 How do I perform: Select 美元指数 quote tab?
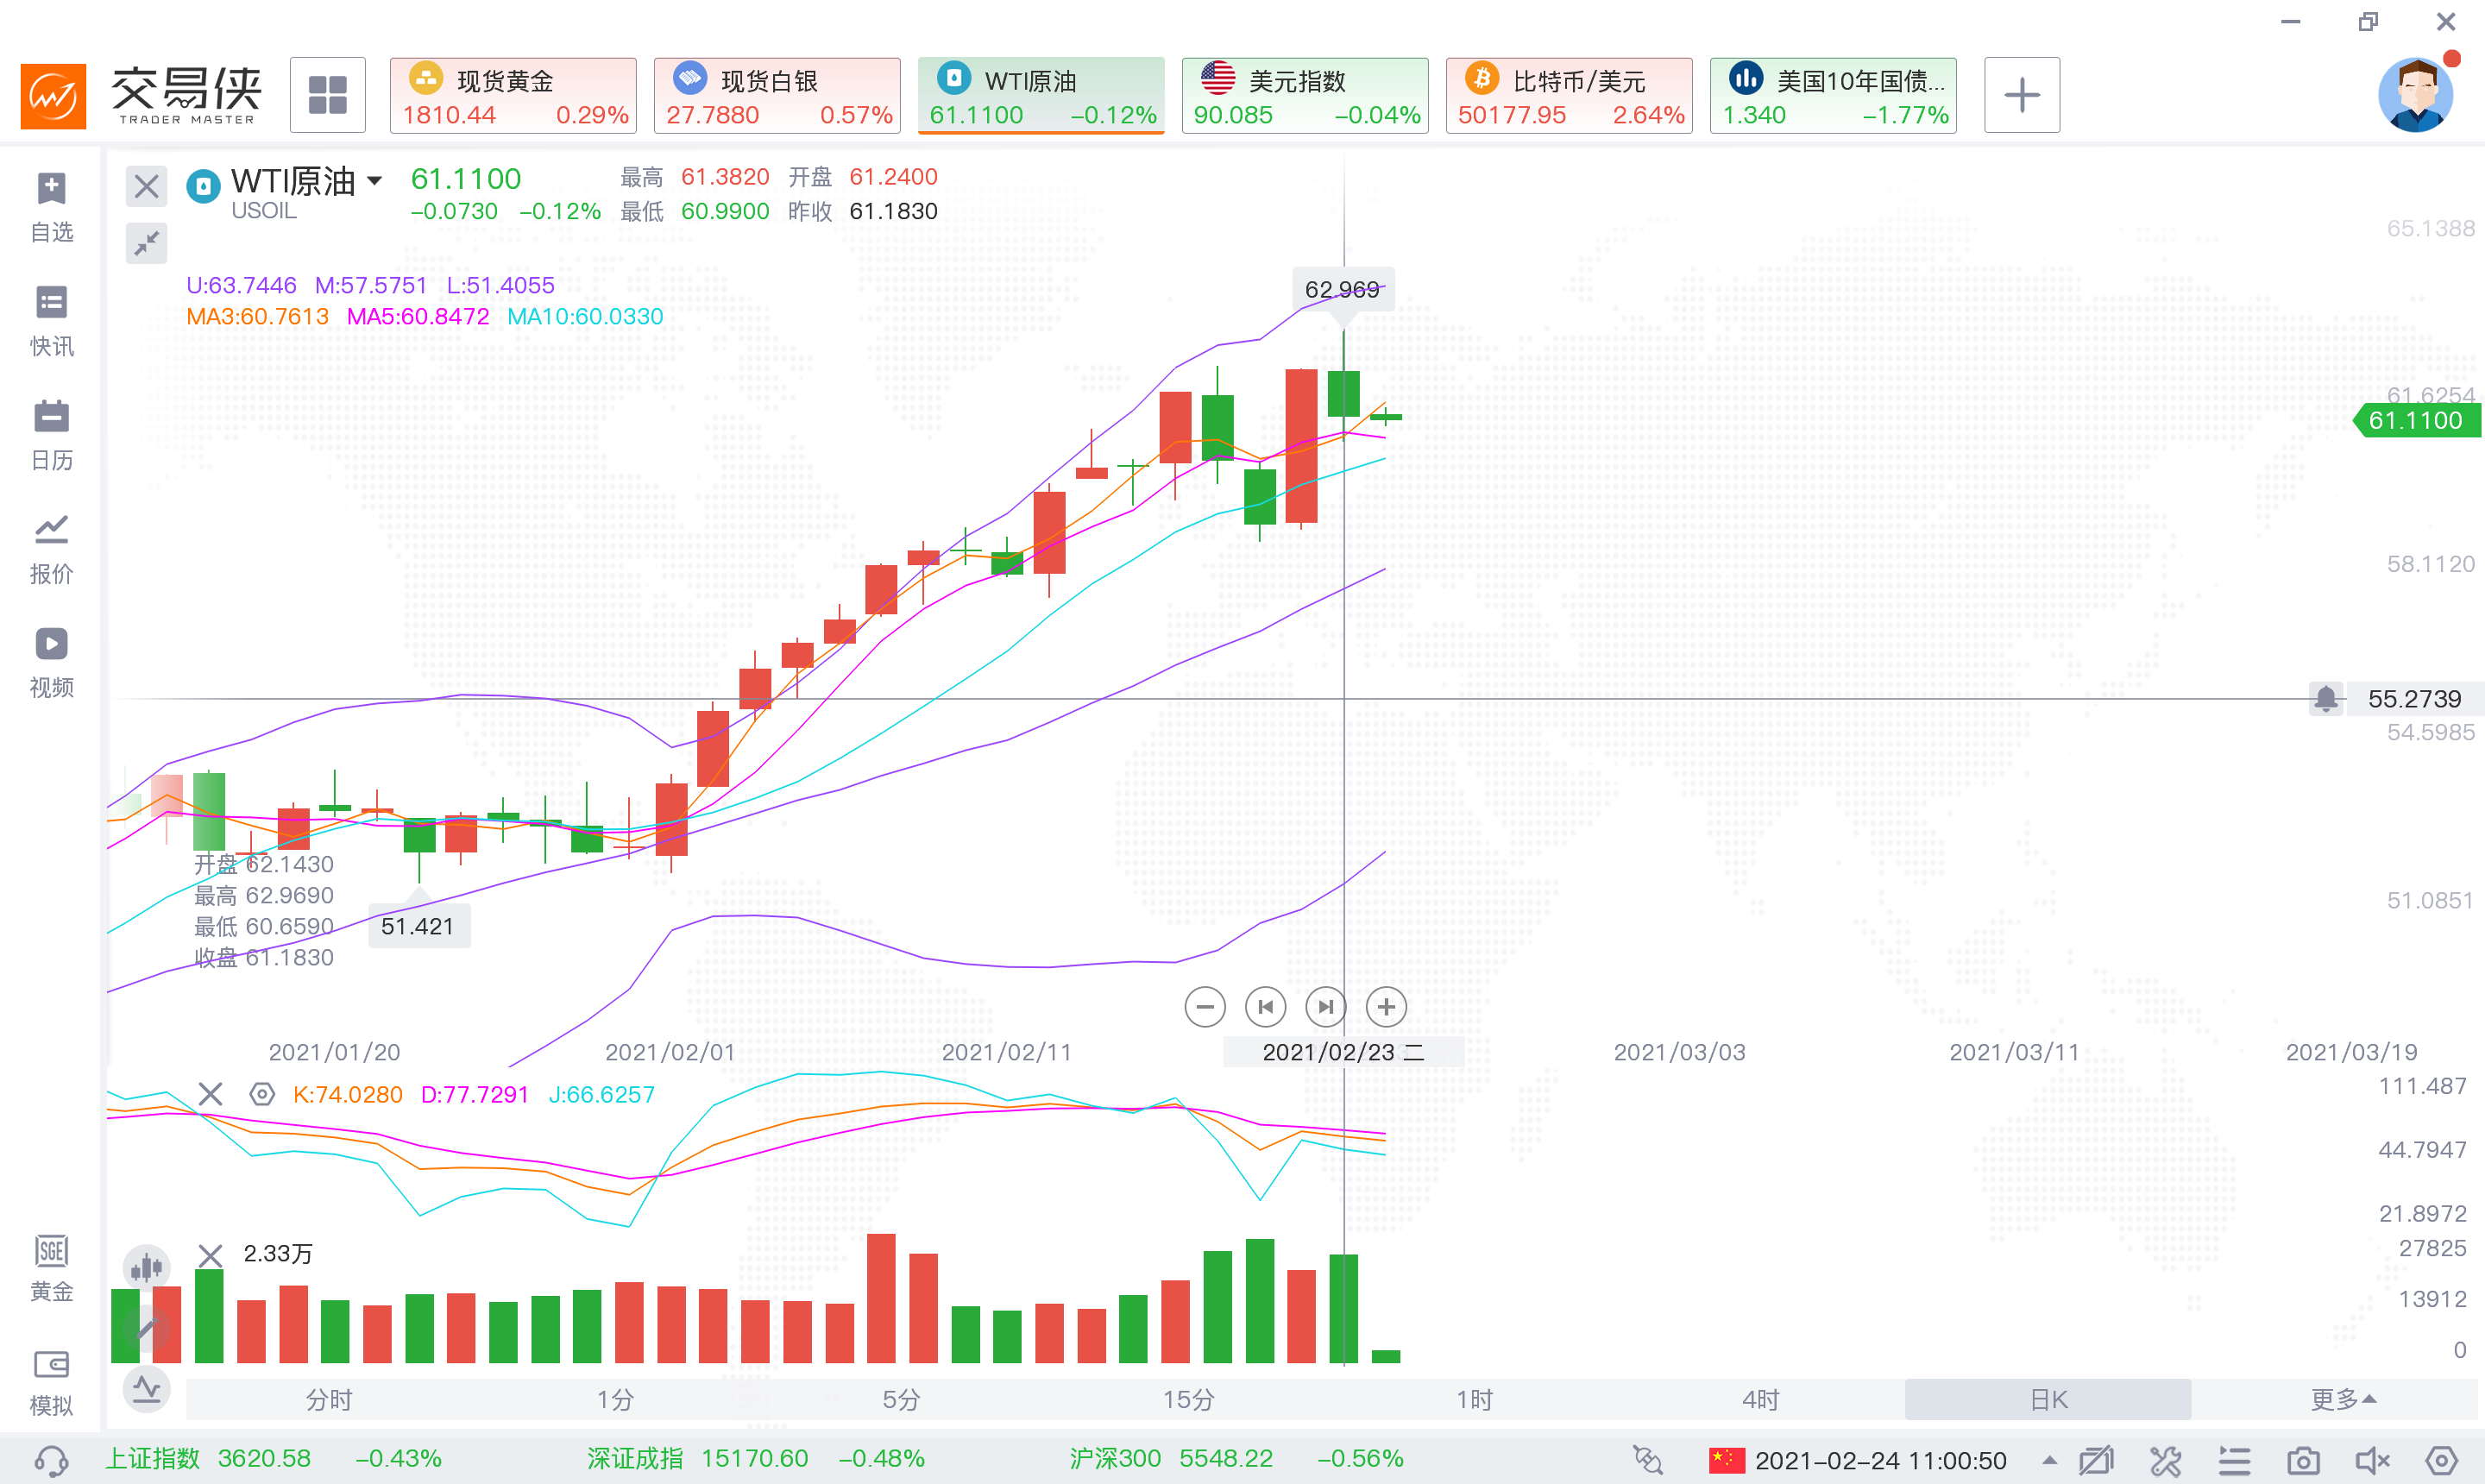pyautogui.click(x=1305, y=95)
